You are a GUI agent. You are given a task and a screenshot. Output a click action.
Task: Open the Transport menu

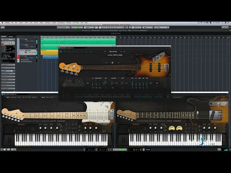(48, 23)
